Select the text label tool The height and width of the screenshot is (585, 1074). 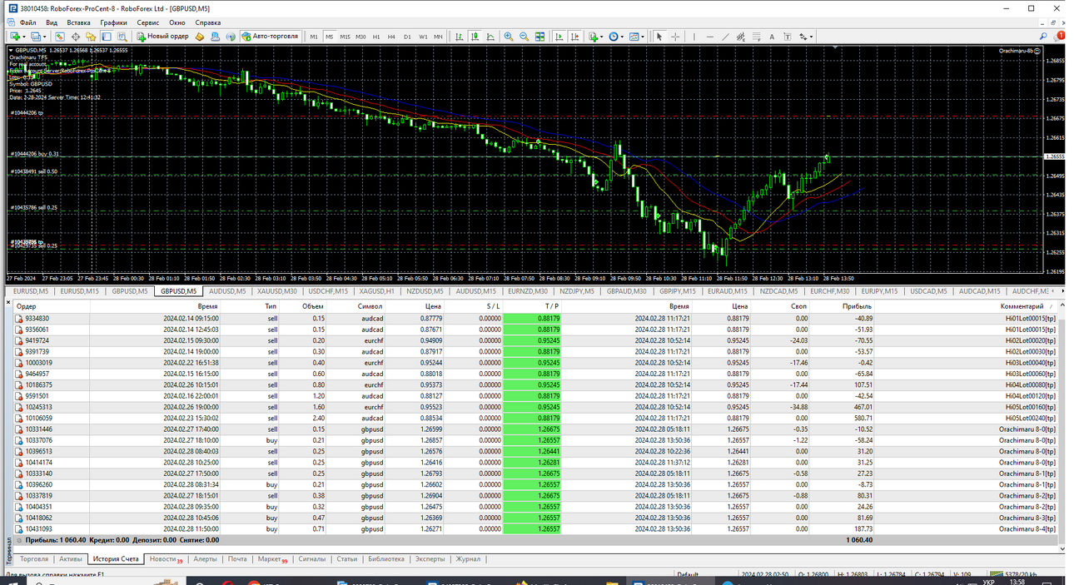(x=788, y=37)
